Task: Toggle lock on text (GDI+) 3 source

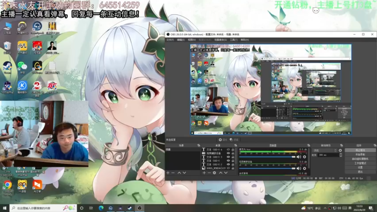Action: [233, 157]
